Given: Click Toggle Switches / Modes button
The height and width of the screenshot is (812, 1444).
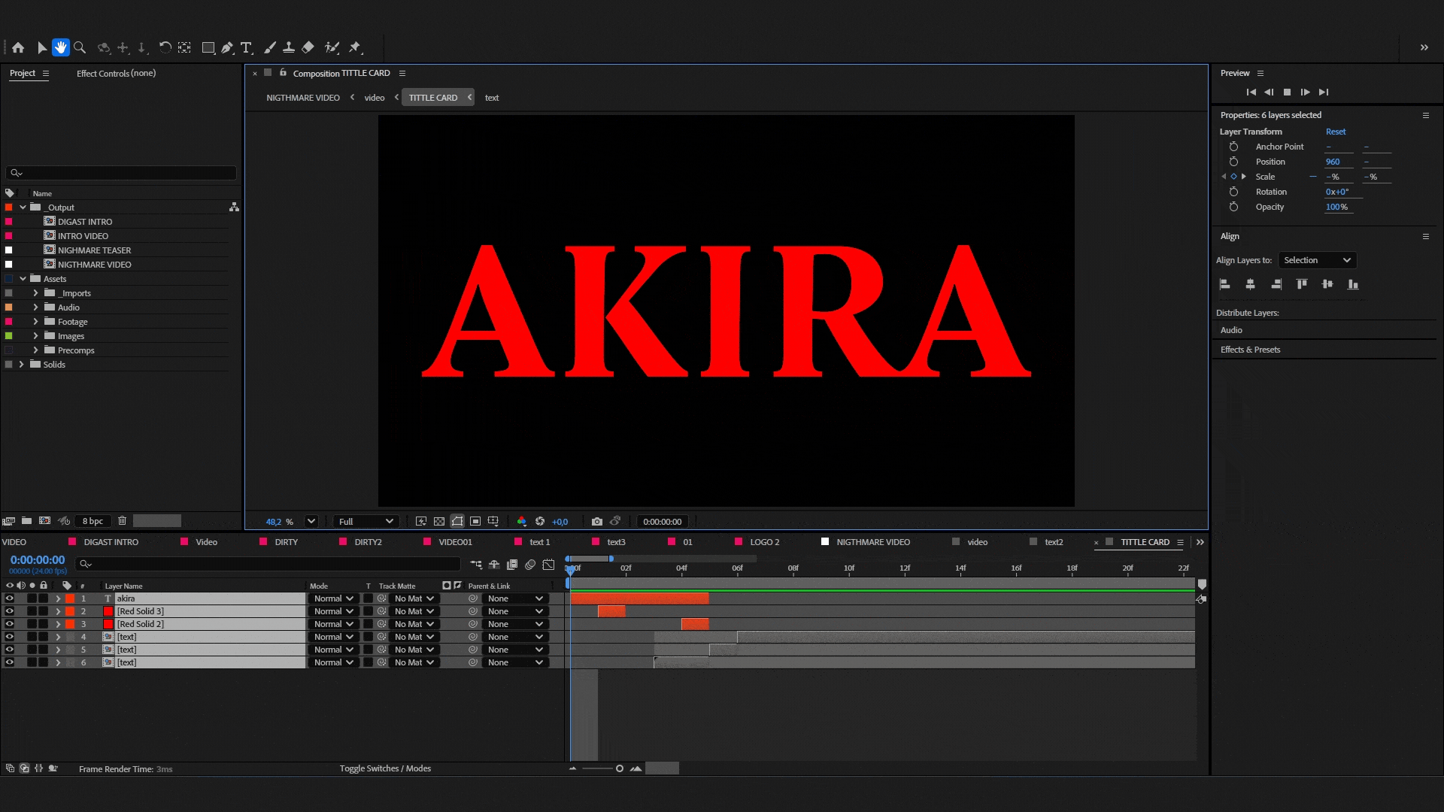Looking at the screenshot, I should (385, 768).
